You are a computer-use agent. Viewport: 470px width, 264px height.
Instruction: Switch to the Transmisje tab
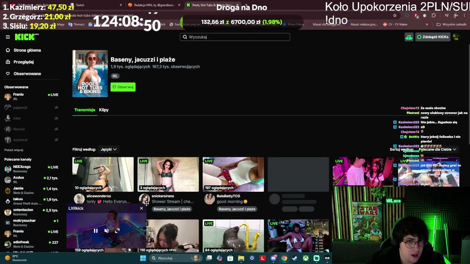coord(84,110)
